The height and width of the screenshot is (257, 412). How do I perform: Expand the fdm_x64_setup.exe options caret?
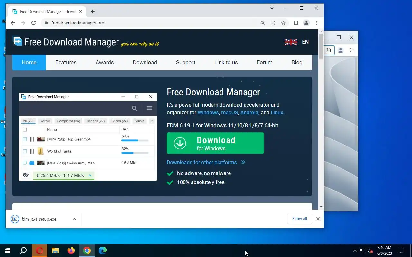[x=74, y=219]
